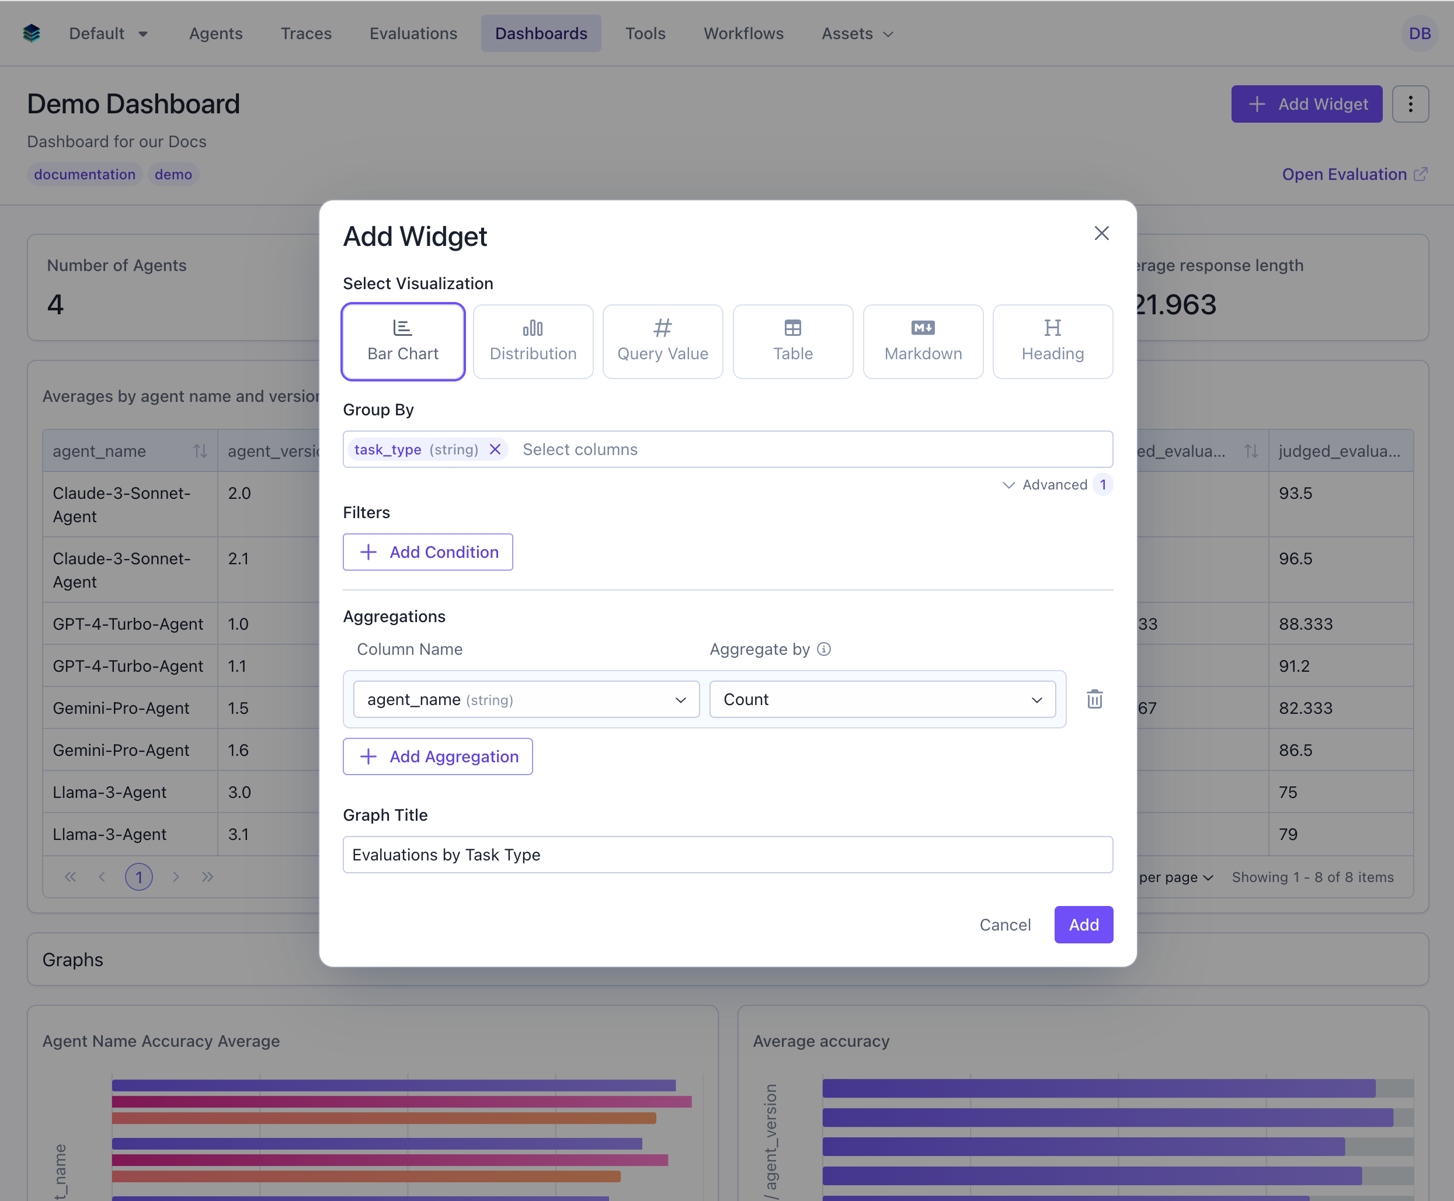The width and height of the screenshot is (1454, 1201).
Task: Click the Aggregate by info icon
Action: [823, 649]
